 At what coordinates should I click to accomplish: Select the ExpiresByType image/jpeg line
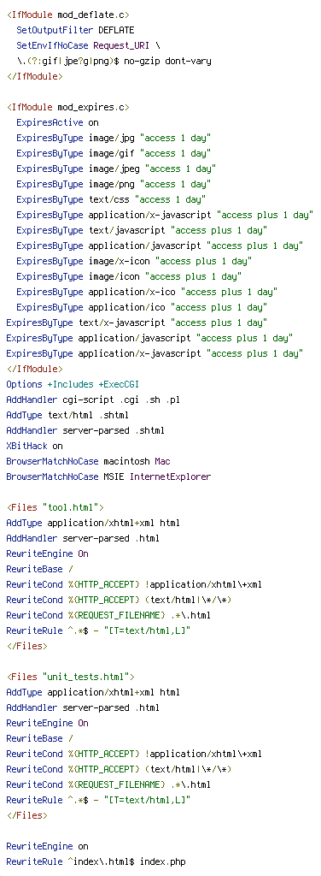(116, 169)
